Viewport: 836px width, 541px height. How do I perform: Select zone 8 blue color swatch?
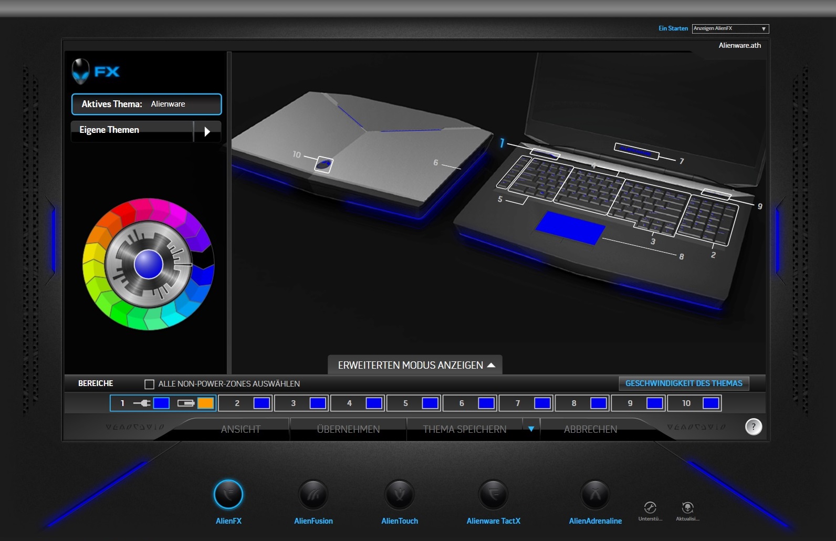point(599,403)
